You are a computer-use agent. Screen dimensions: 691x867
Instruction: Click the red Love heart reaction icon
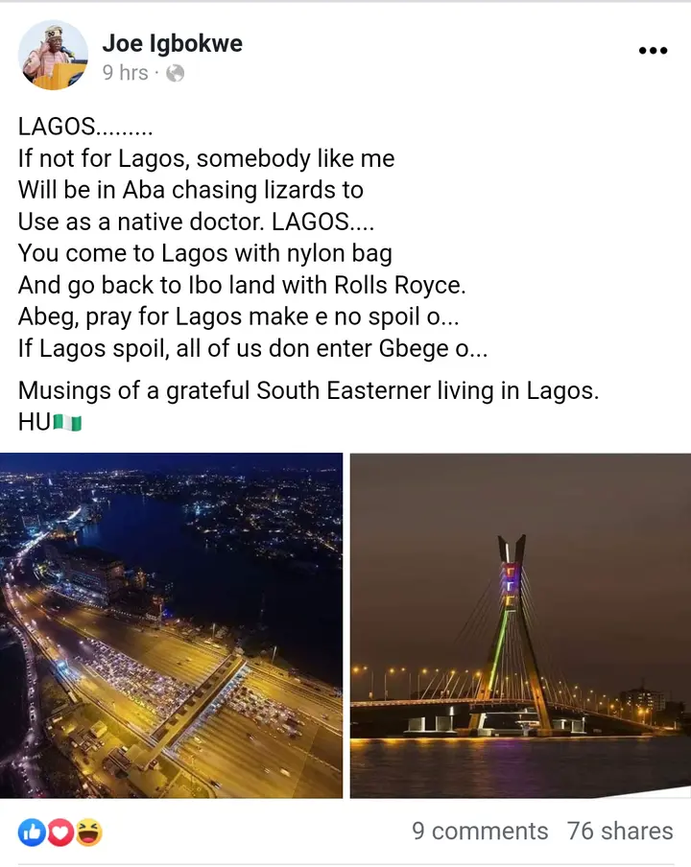60,832
